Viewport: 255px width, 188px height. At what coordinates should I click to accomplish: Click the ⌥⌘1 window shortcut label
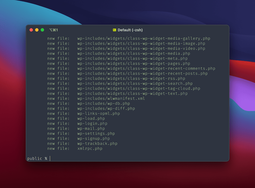54,30
